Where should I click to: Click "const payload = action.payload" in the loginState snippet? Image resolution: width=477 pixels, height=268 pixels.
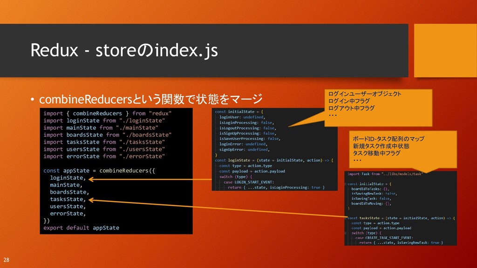(252, 171)
